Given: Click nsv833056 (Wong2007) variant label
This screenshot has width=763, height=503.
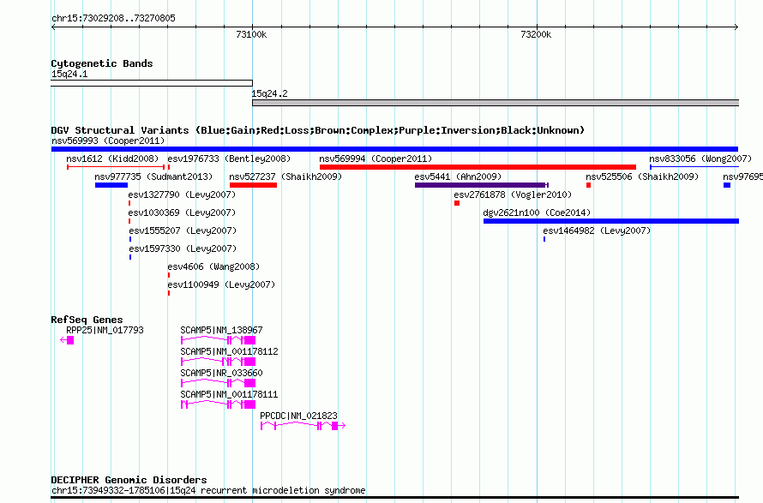Looking at the screenshot, I should [700, 159].
